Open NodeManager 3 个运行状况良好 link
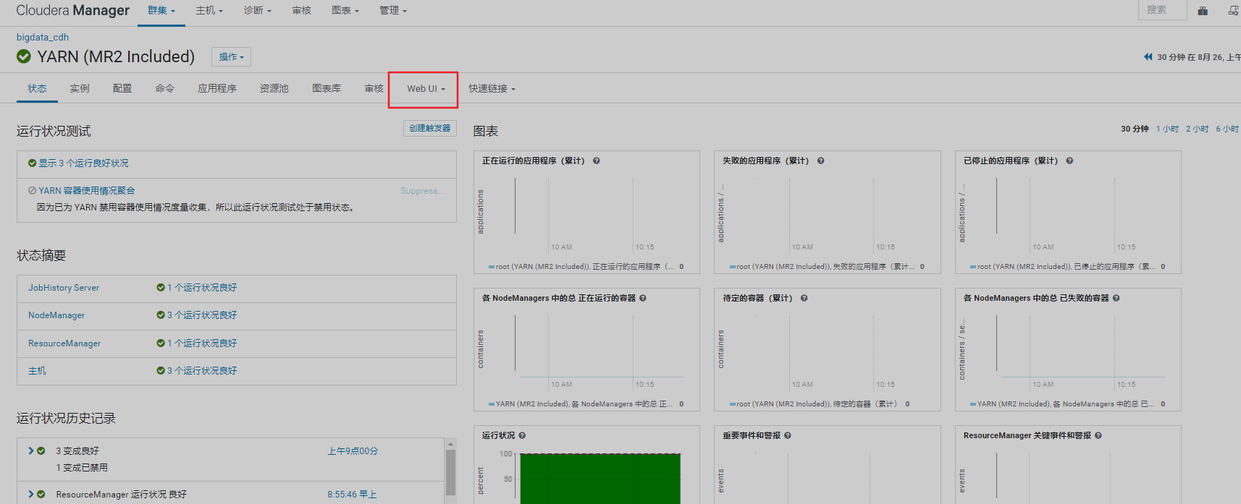1241x504 pixels. [202, 315]
